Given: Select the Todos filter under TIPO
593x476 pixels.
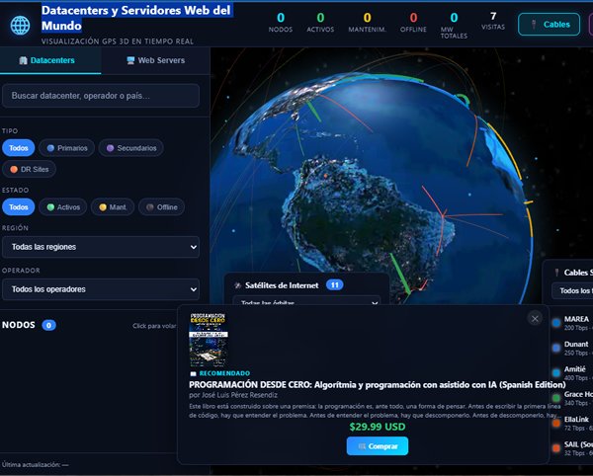Looking at the screenshot, I should tap(18, 148).
